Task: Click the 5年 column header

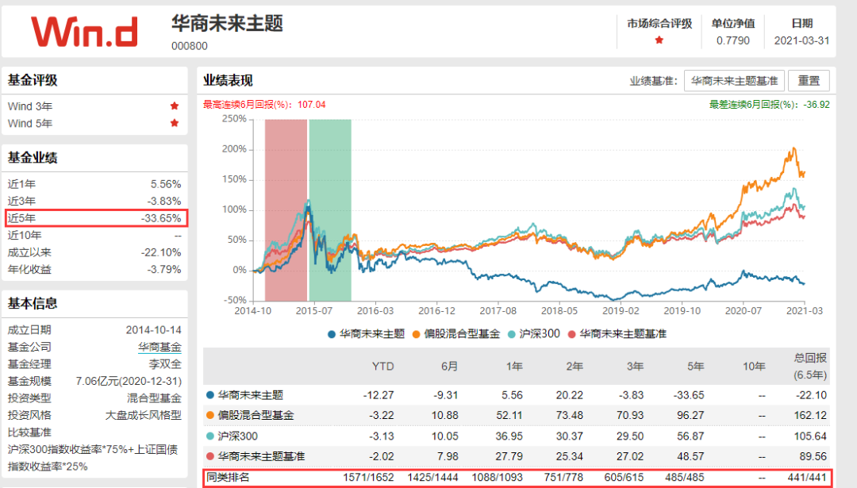Action: [694, 366]
